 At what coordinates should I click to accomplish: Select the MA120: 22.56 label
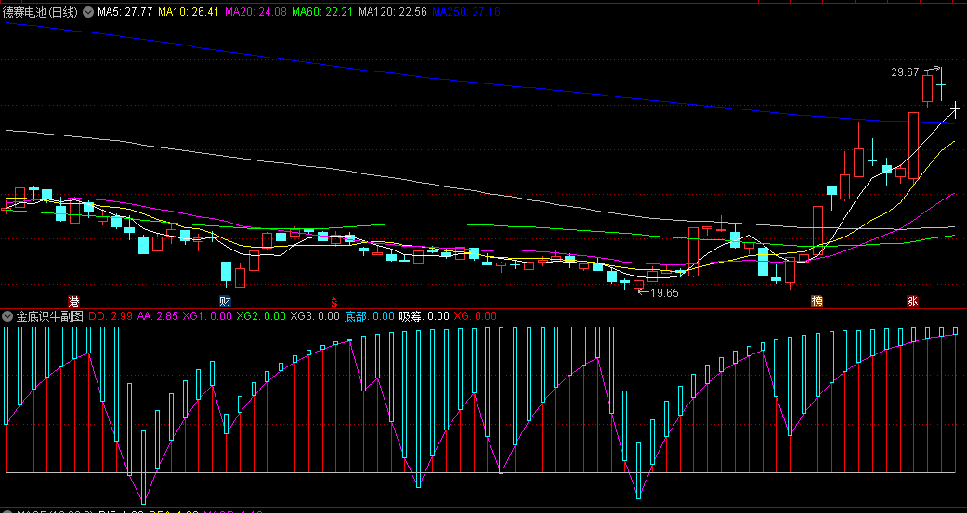click(x=392, y=12)
